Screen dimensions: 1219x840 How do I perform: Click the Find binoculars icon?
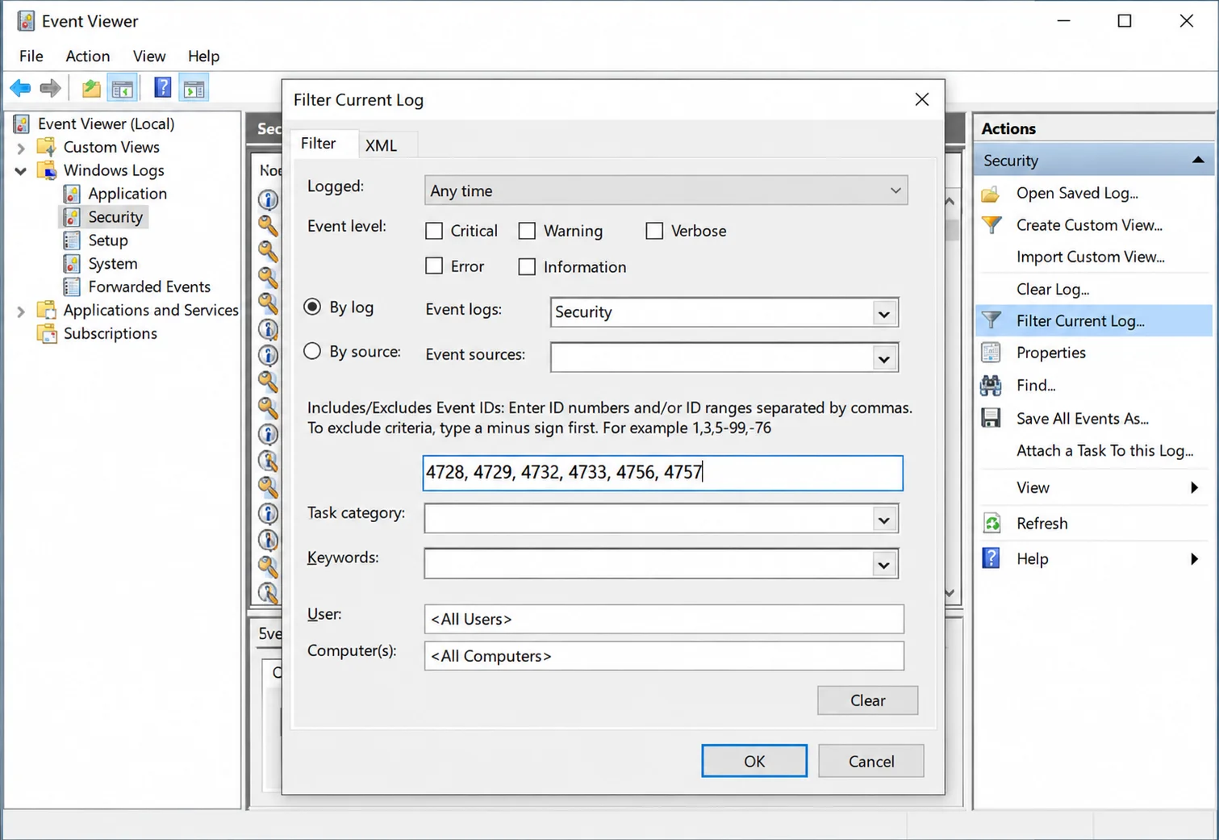[991, 386]
